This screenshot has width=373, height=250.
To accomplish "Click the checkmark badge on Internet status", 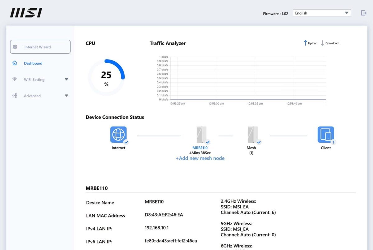I will [x=126, y=142].
